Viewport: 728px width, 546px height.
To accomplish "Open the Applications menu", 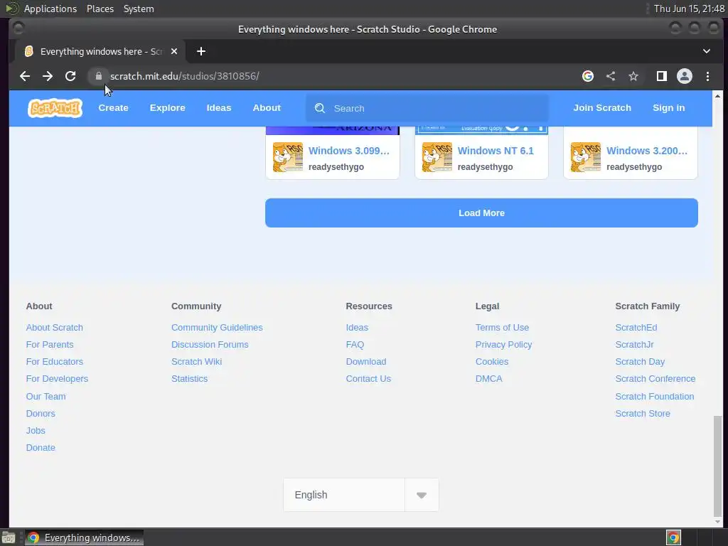I will coord(50,9).
